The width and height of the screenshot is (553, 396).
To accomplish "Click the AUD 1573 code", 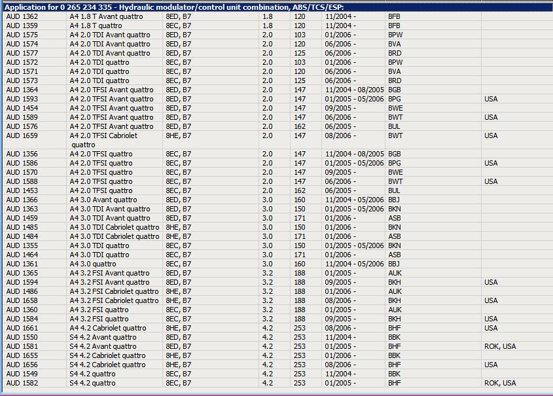I will (22, 81).
